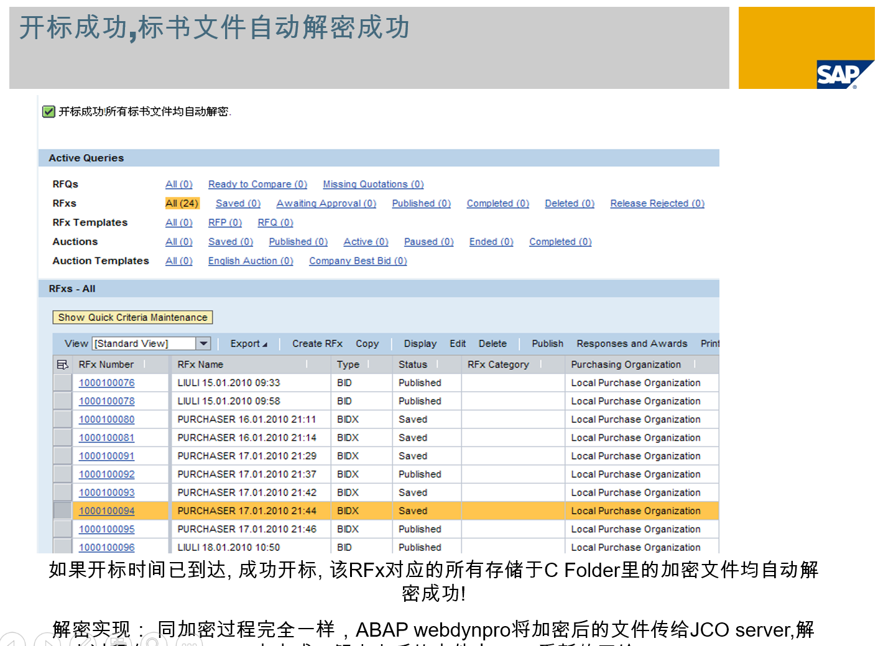Click the Standard View input field

pyautogui.click(x=144, y=343)
